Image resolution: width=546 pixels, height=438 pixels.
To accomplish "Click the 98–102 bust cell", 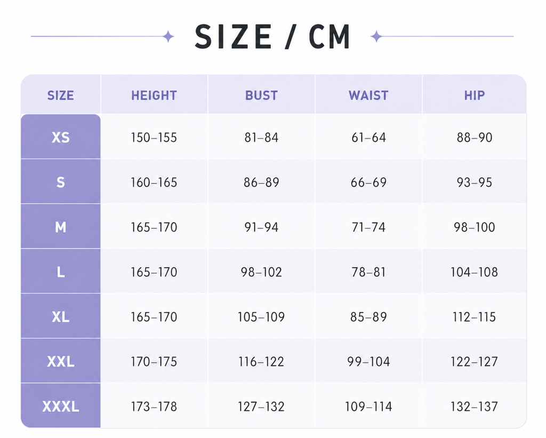I will 261,272.
